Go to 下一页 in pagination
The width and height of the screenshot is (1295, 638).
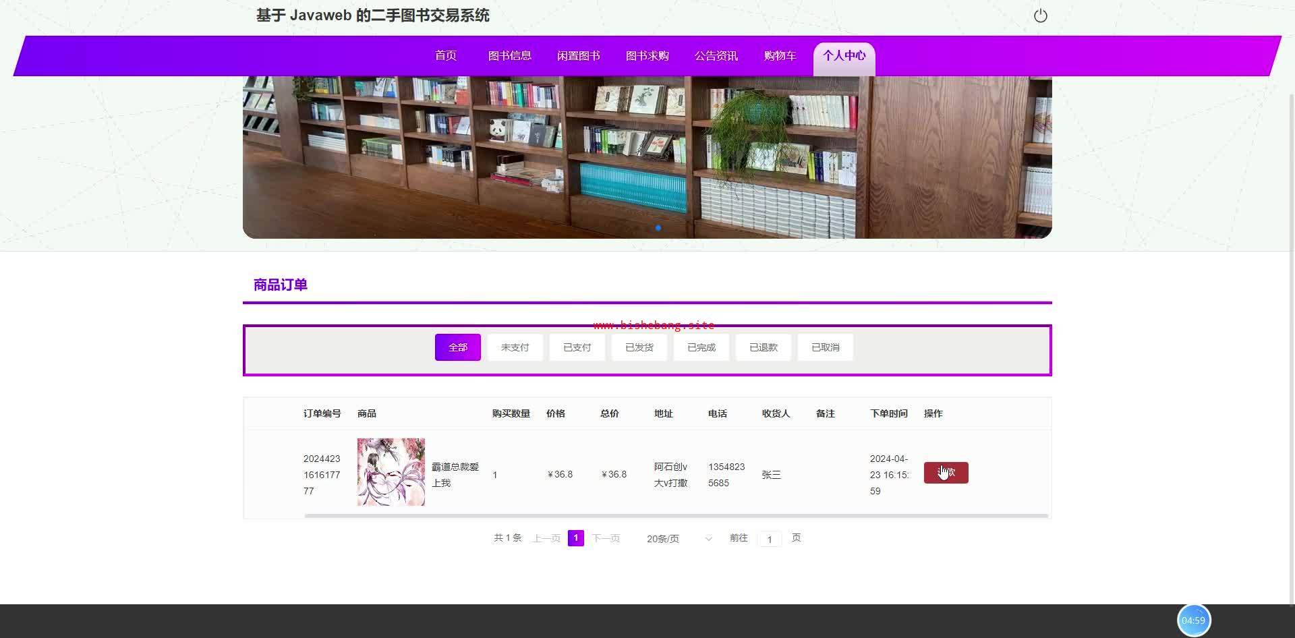coord(606,538)
